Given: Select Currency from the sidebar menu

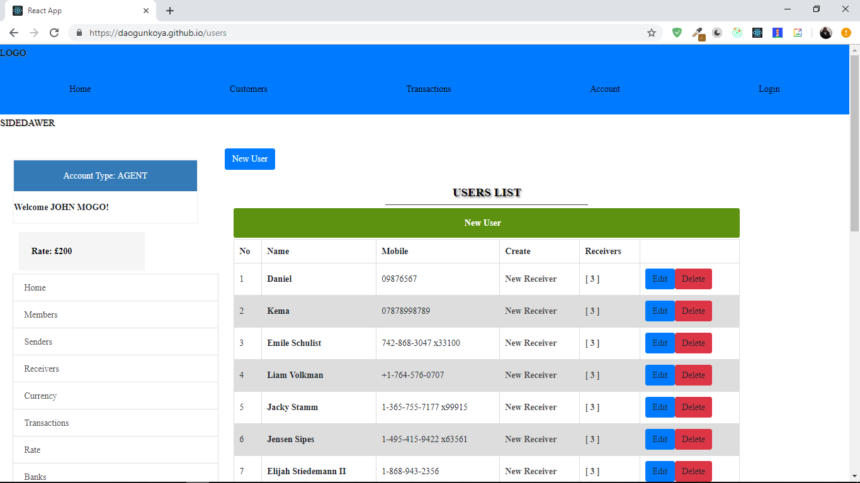Looking at the screenshot, I should 40,396.
